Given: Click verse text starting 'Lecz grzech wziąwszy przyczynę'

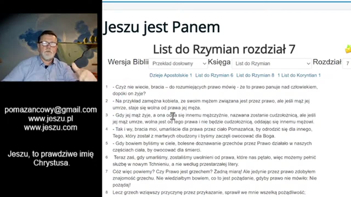Looking at the screenshot, I should 209,192.
